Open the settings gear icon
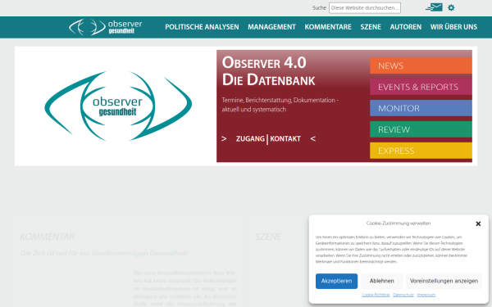492x307 pixels. click(x=451, y=7)
